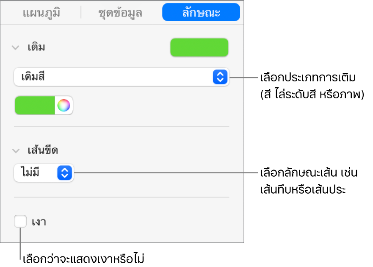Open the เติมสี fill type dropdown

[114, 77]
